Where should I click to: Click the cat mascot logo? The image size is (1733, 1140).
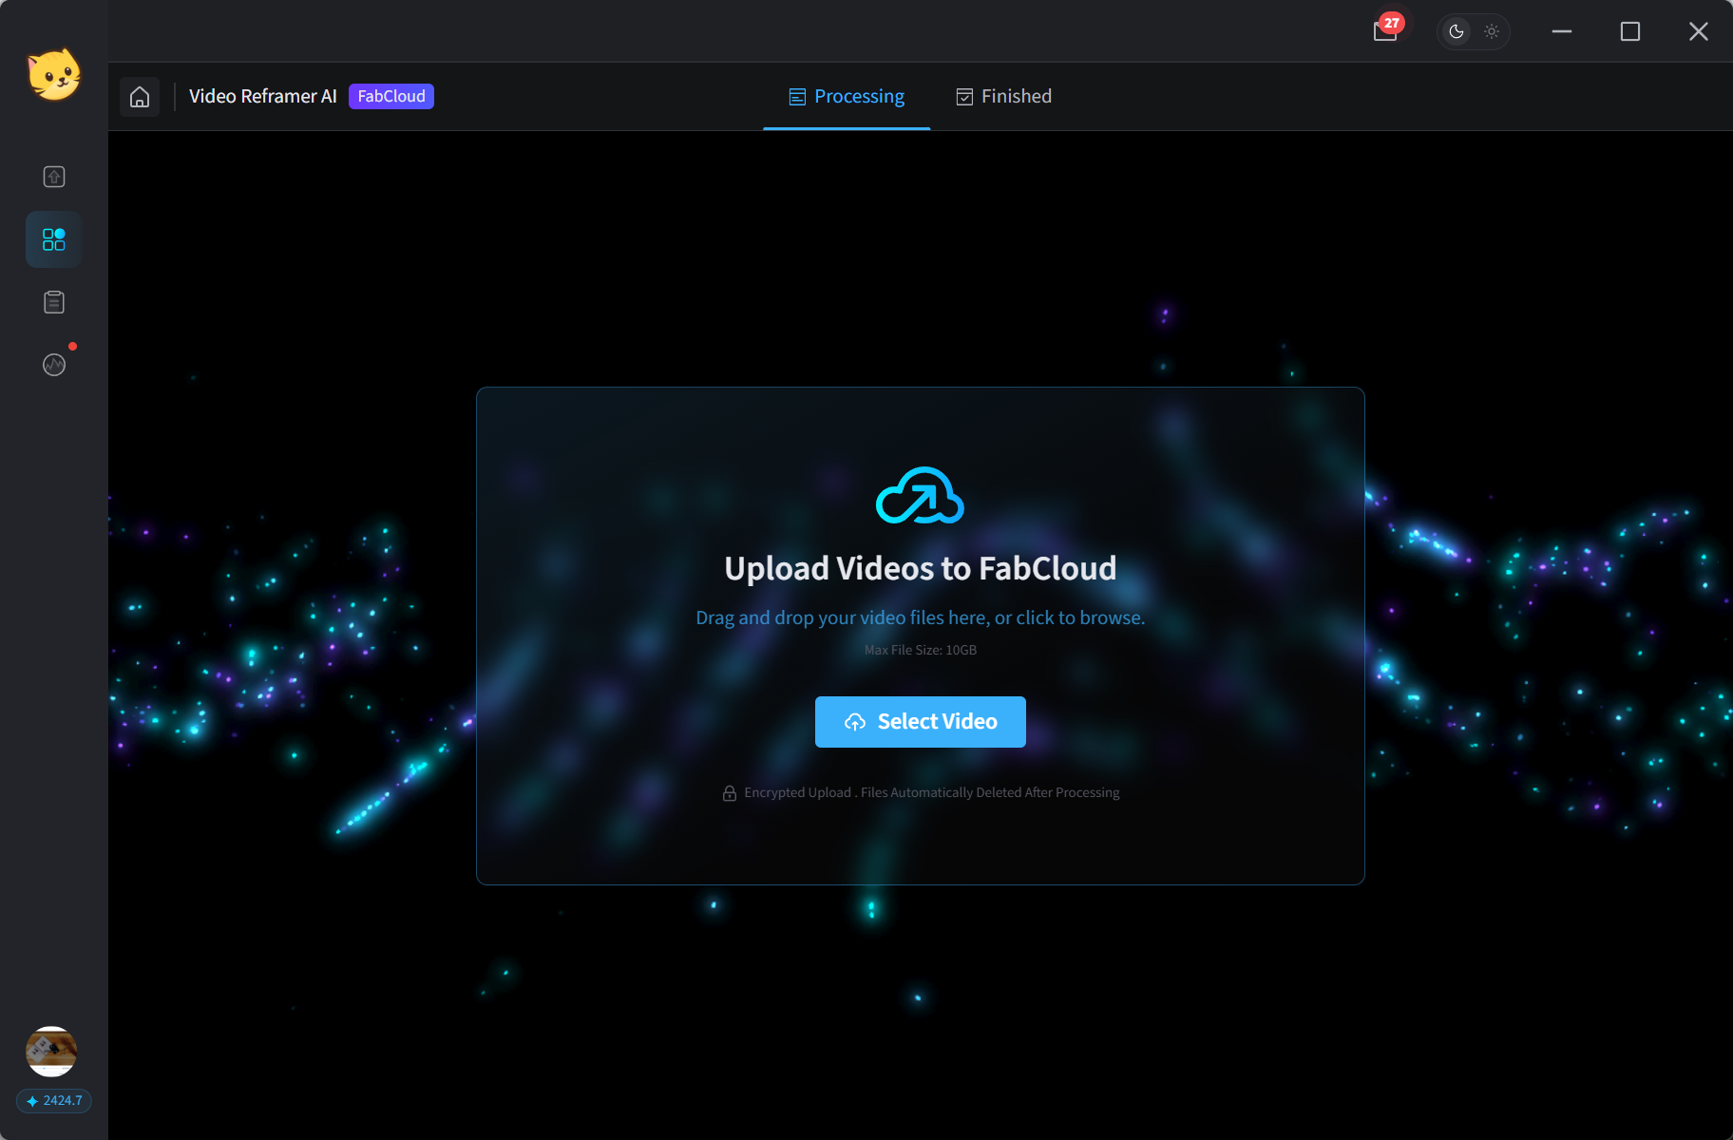(x=54, y=74)
